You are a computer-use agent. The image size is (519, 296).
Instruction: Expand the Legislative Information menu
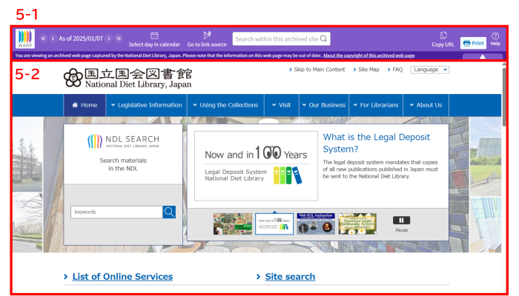point(146,105)
